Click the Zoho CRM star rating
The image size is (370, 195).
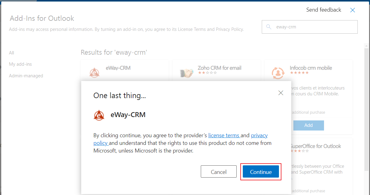[207, 73]
